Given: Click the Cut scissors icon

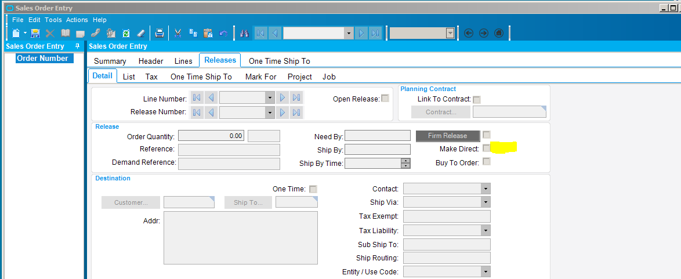Looking at the screenshot, I should pos(178,33).
